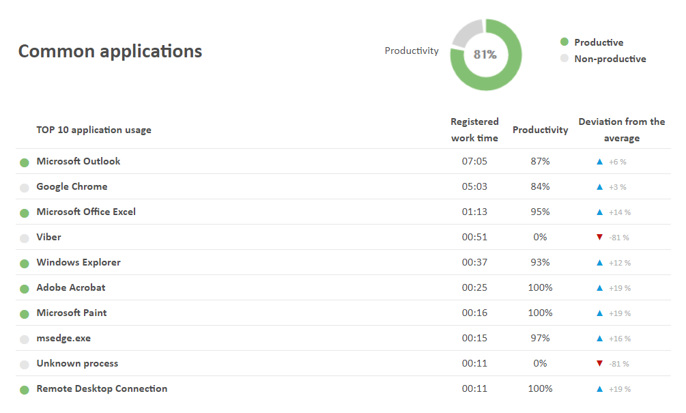Click the green dot beside Adobe Acrobat

[25, 289]
